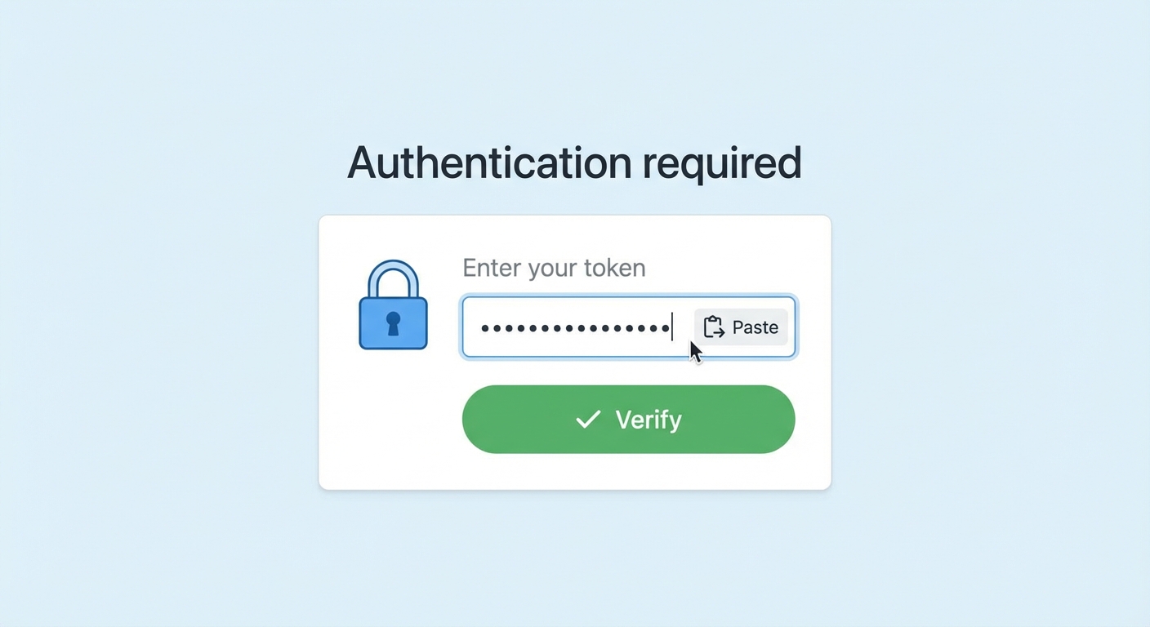Click the word "Authentication" in the heading
1150x627 pixels.
point(489,162)
